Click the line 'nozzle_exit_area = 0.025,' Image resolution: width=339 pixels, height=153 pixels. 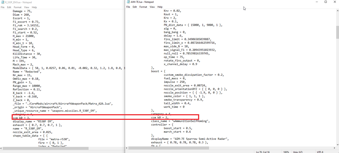tap(33, 132)
